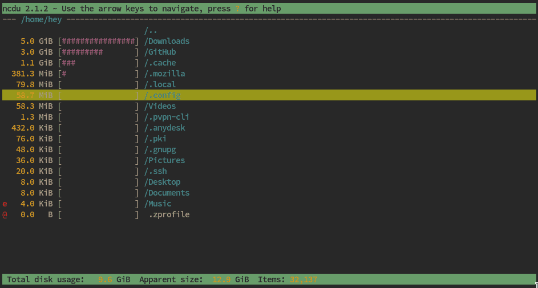Go to parent directory /..
Screen dimensions: 538x288
click(151, 31)
